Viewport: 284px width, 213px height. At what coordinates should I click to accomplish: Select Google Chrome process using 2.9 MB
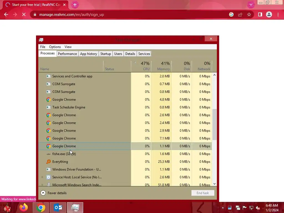pos(125,131)
